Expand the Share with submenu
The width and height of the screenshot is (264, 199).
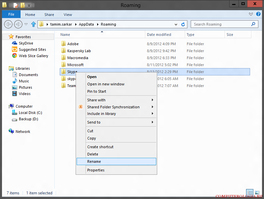[116, 100]
